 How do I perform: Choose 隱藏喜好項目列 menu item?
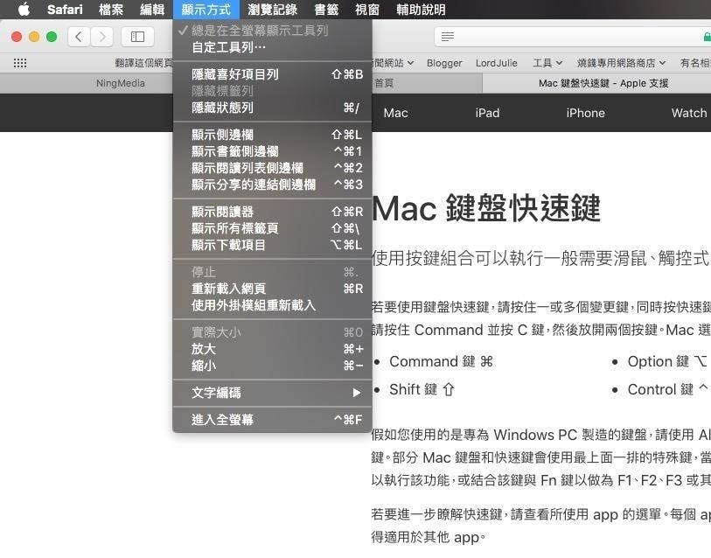[273, 74]
